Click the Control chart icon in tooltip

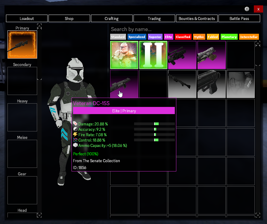point(75,140)
